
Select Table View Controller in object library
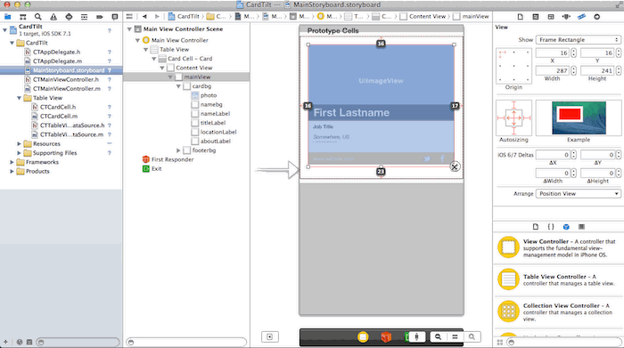[559, 279]
